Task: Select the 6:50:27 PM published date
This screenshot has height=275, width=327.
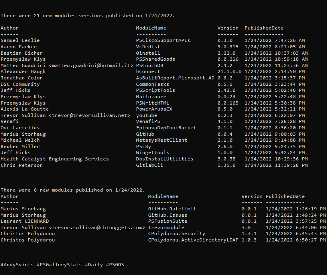Action: (296, 240)
